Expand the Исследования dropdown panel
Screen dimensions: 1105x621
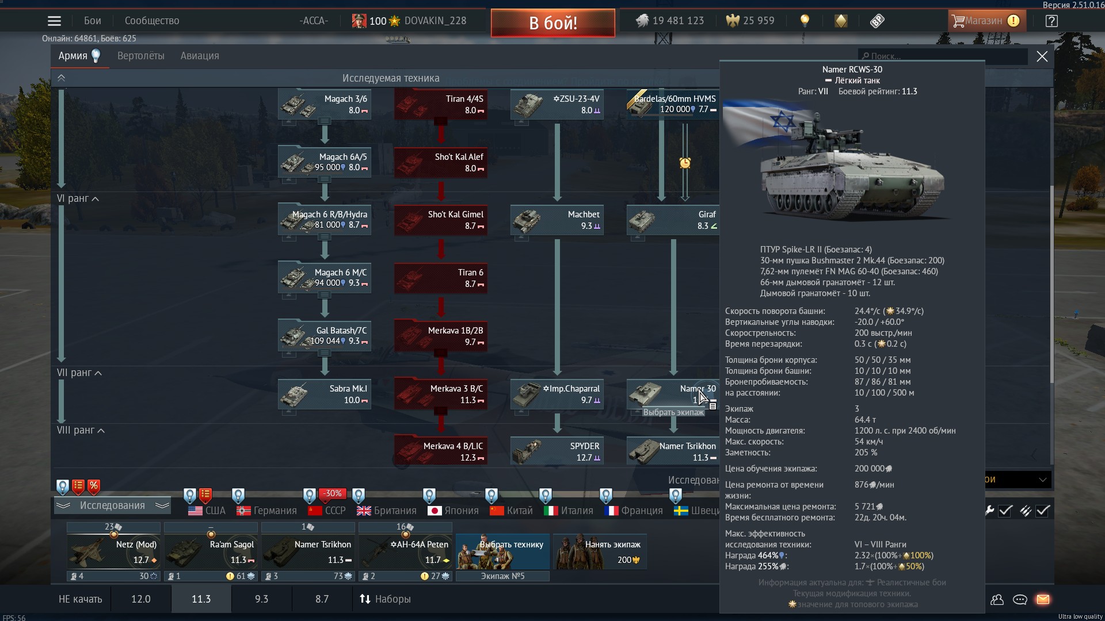point(112,505)
